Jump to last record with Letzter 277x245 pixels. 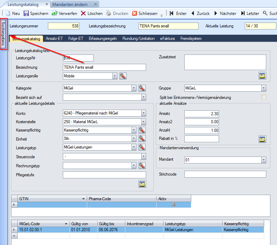pos(243,14)
